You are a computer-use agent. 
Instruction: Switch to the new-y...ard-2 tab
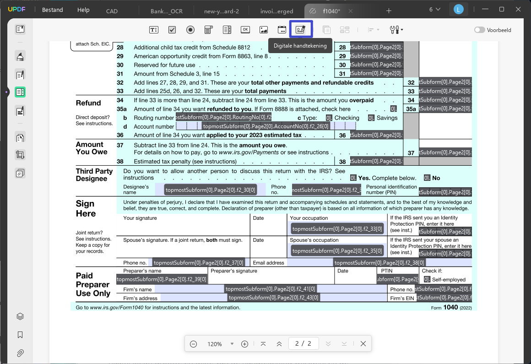[x=222, y=11]
